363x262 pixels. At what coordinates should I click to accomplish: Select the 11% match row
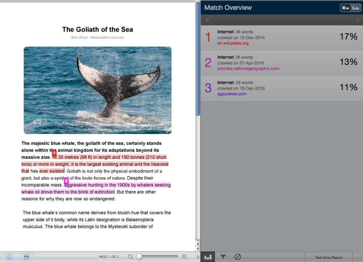(x=282, y=89)
